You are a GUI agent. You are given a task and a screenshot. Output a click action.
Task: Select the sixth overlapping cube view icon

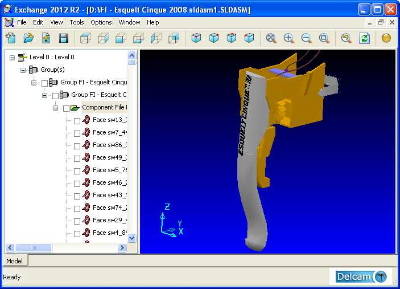pos(174,38)
